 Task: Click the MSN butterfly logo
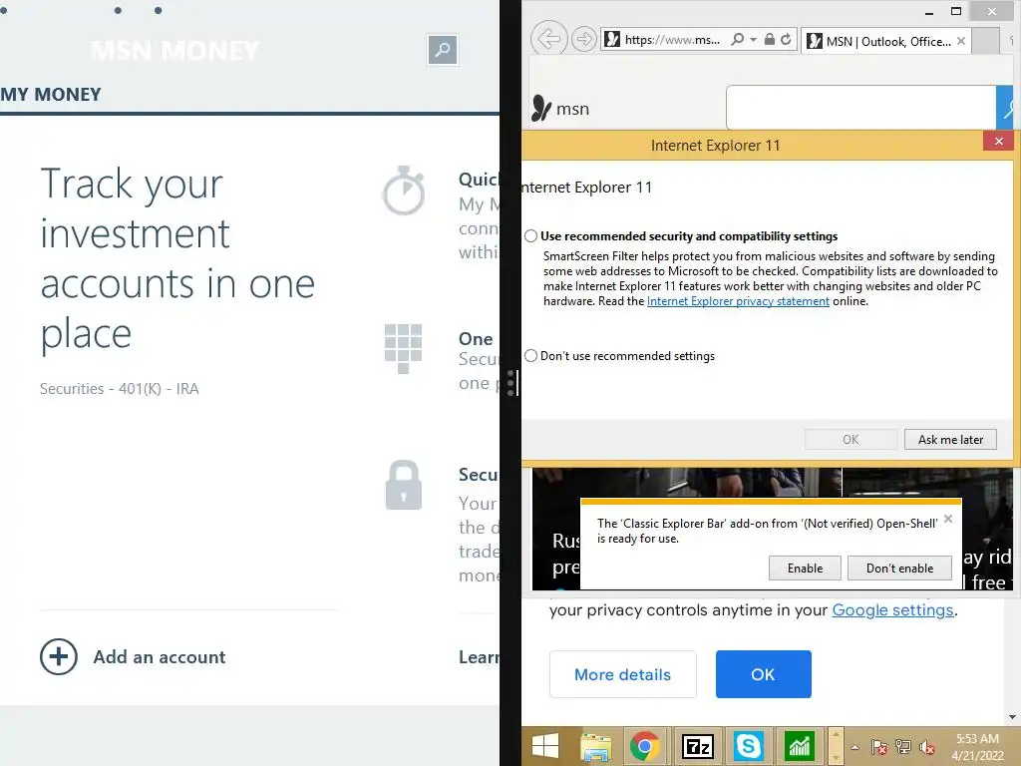pos(540,108)
